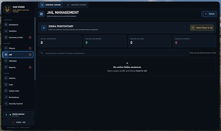The height and width of the screenshot is (131, 221).
Task: Open the Admin Chat menu item
Action: point(18,91)
